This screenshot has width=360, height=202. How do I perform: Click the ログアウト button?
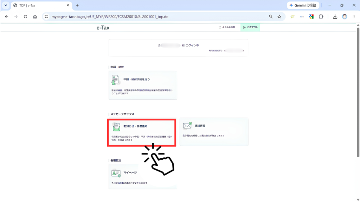point(250,27)
